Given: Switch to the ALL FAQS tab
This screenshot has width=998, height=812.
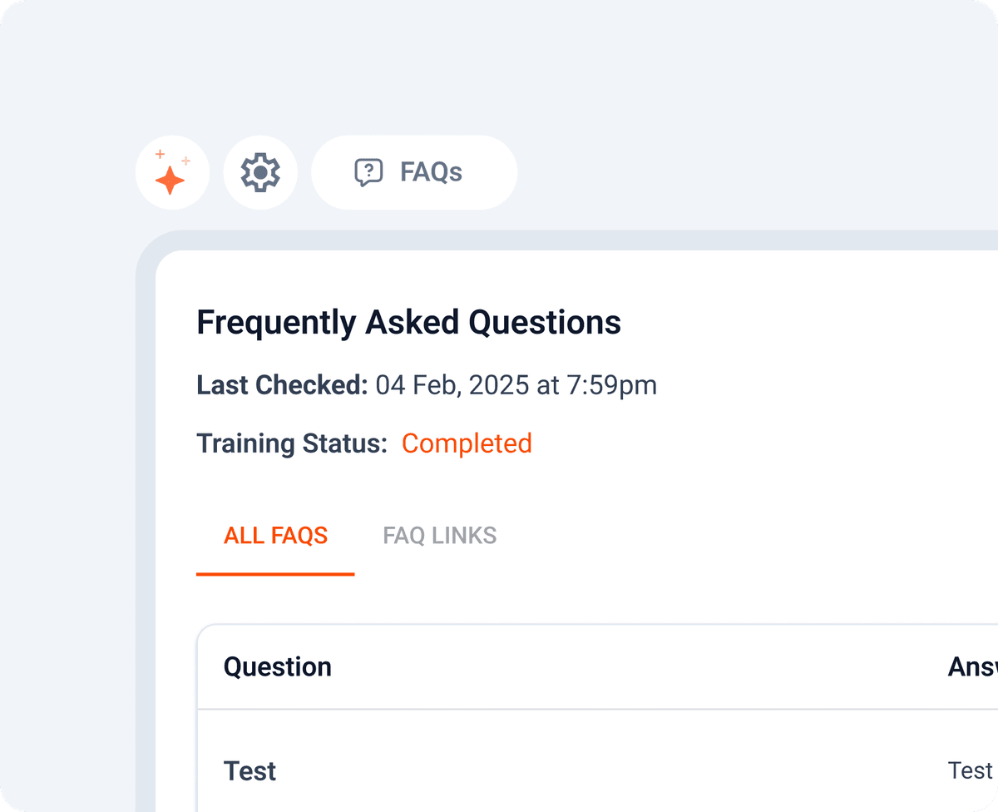Looking at the screenshot, I should 275,536.
